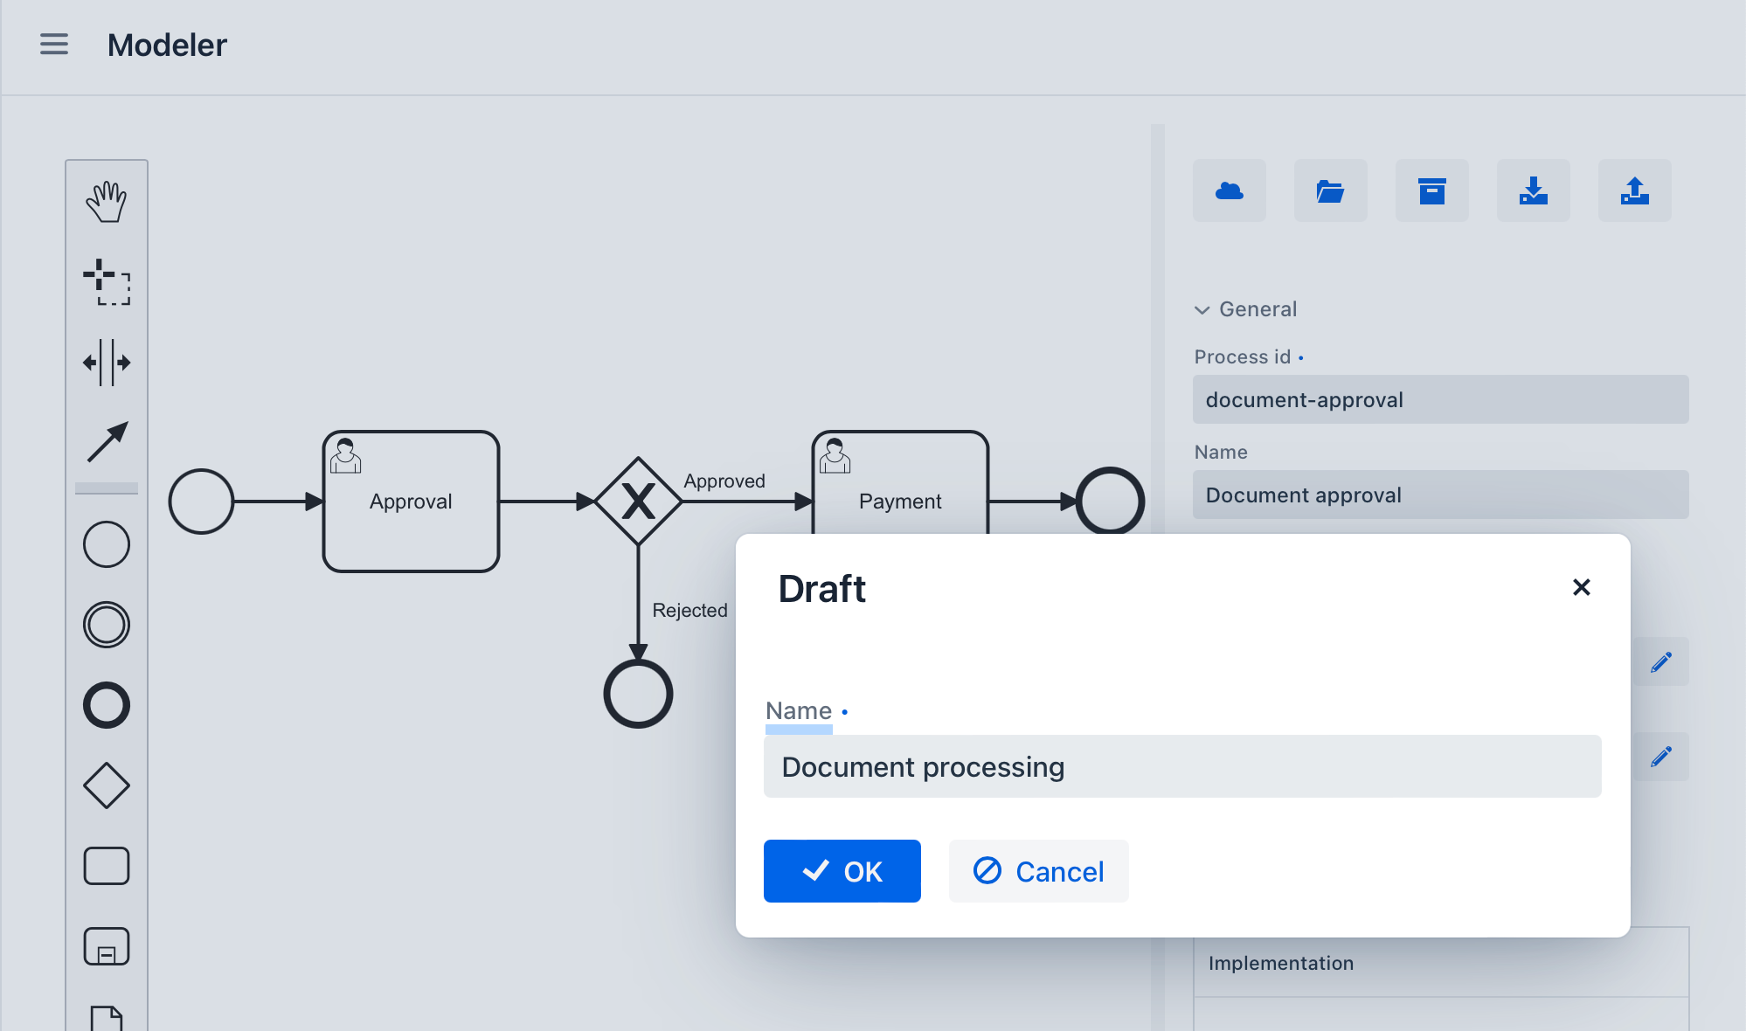Cancel the Draft dialog

click(1038, 870)
